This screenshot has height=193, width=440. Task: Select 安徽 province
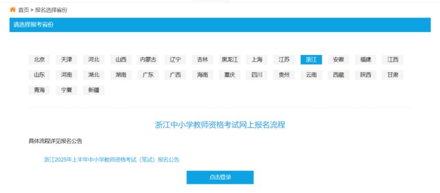[x=339, y=59]
